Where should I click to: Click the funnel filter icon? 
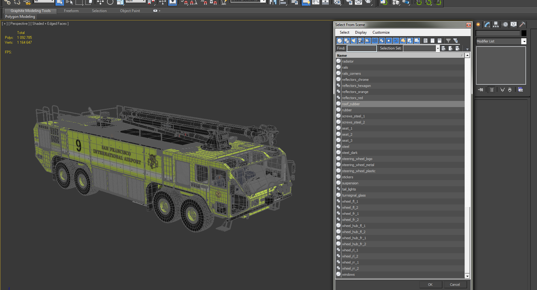coord(448,41)
